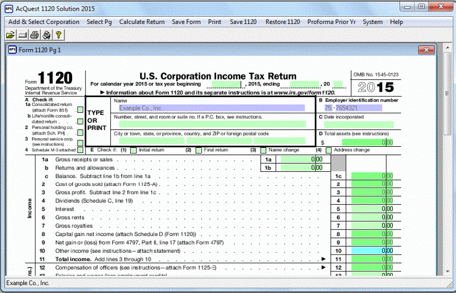456x293 pixels.
Task: Click the Date incorporated field
Action: click(x=359, y=125)
